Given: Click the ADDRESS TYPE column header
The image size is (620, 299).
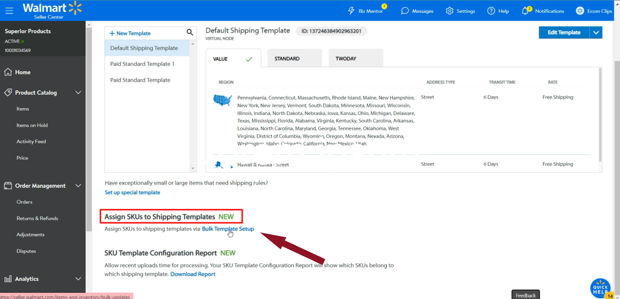Looking at the screenshot, I should point(441,82).
